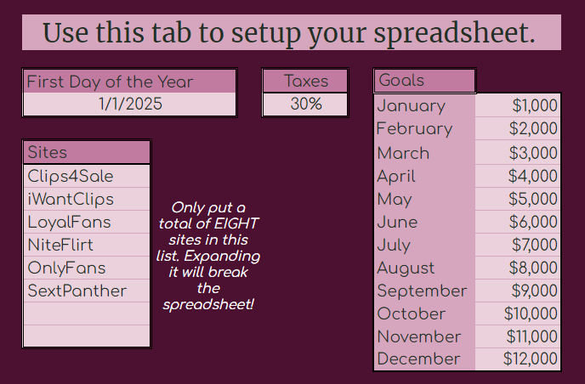Click the OnlyFans site cell
The height and width of the screenshot is (384, 585).
[87, 268]
